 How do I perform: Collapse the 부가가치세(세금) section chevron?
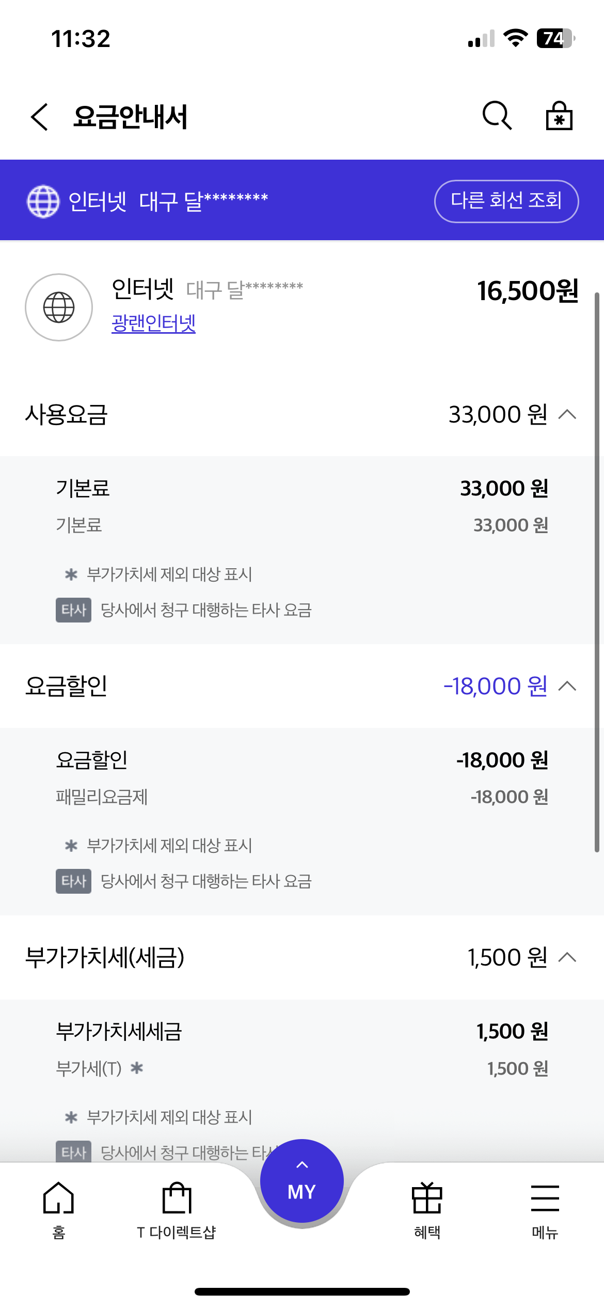click(x=567, y=957)
